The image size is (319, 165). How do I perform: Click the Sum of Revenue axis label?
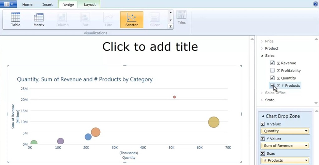pos(13,116)
